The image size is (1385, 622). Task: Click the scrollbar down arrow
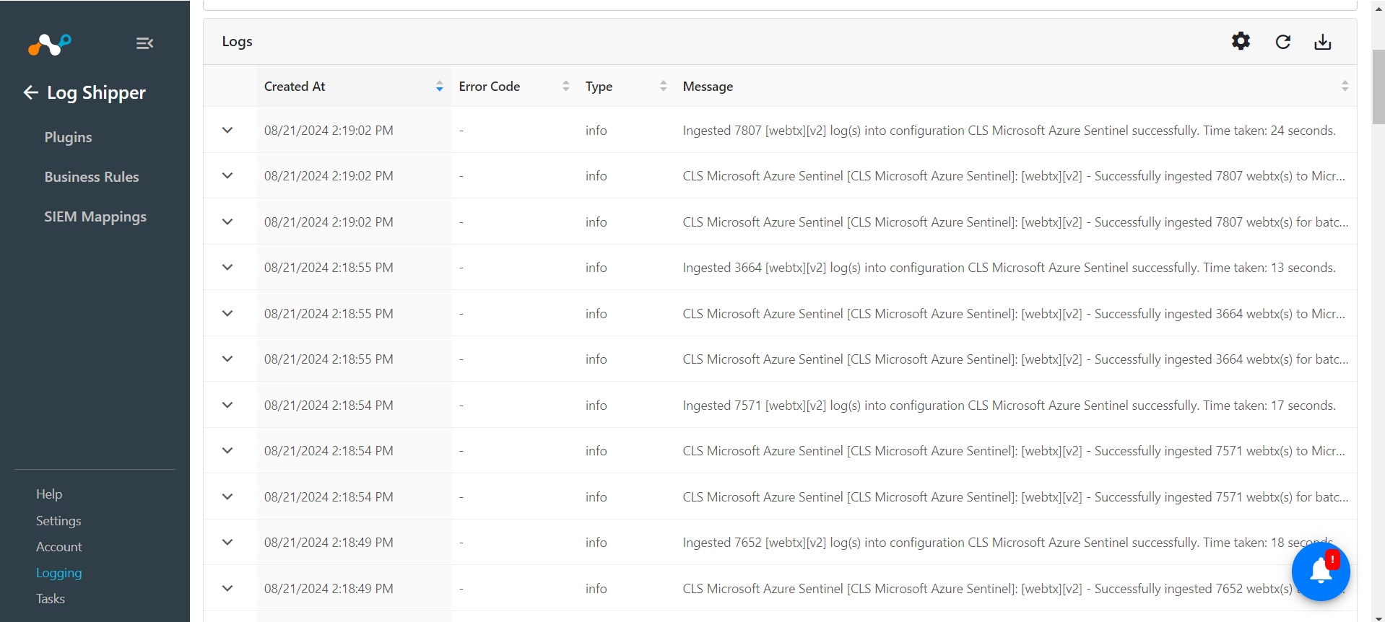pyautogui.click(x=1378, y=618)
